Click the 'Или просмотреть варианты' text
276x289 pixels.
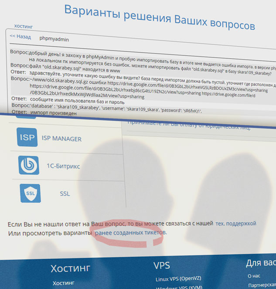click(x=50, y=233)
